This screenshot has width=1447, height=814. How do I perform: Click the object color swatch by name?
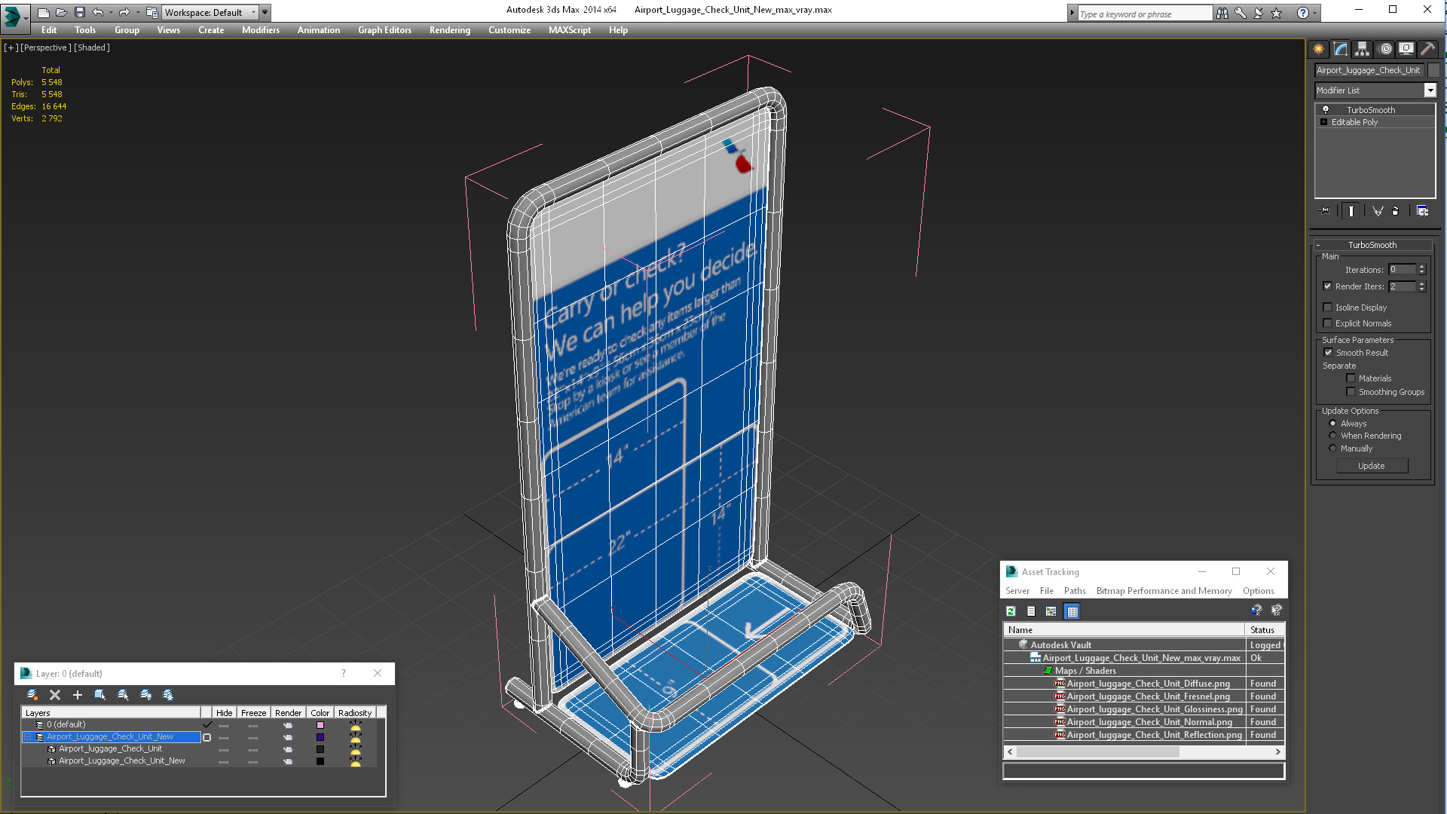(1433, 70)
